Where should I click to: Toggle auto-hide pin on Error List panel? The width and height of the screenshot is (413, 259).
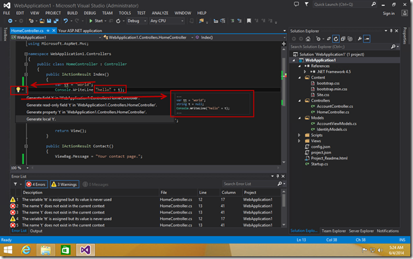pyautogui.click(x=277, y=176)
